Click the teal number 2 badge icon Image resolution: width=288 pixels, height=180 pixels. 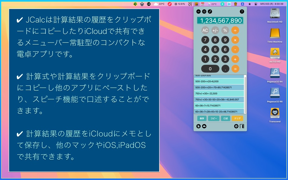tap(222, 4)
